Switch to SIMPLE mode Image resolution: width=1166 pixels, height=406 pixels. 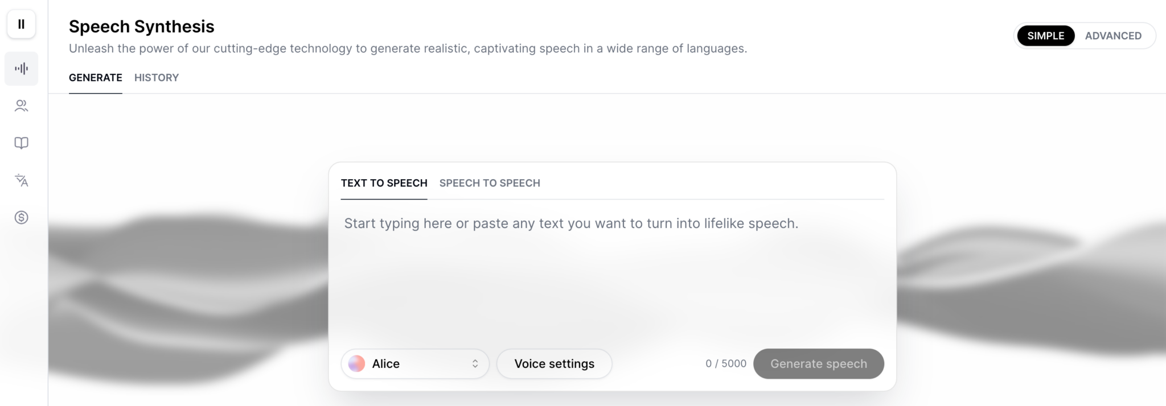pos(1045,36)
